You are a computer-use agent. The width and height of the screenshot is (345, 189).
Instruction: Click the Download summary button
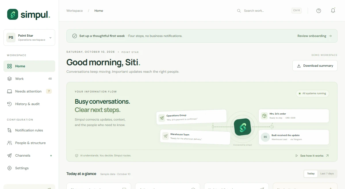click(315, 66)
